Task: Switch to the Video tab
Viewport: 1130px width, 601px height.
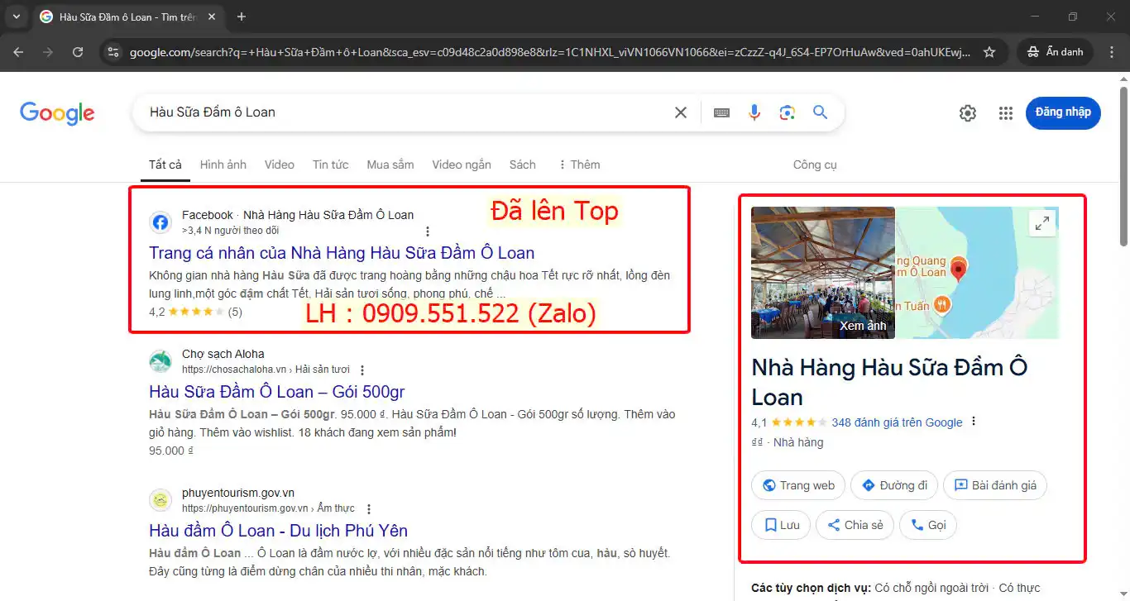Action: pos(280,165)
